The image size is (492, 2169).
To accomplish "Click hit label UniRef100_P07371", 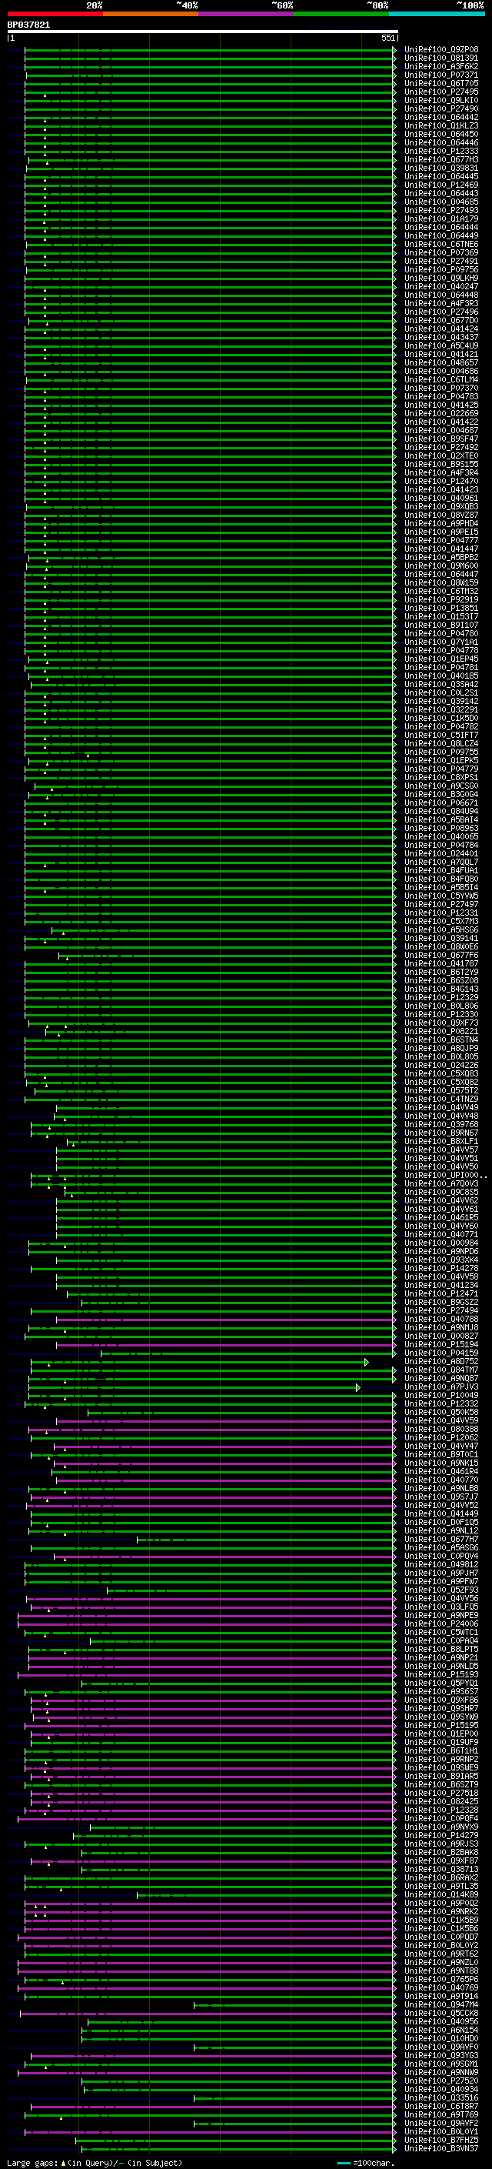I will (441, 75).
